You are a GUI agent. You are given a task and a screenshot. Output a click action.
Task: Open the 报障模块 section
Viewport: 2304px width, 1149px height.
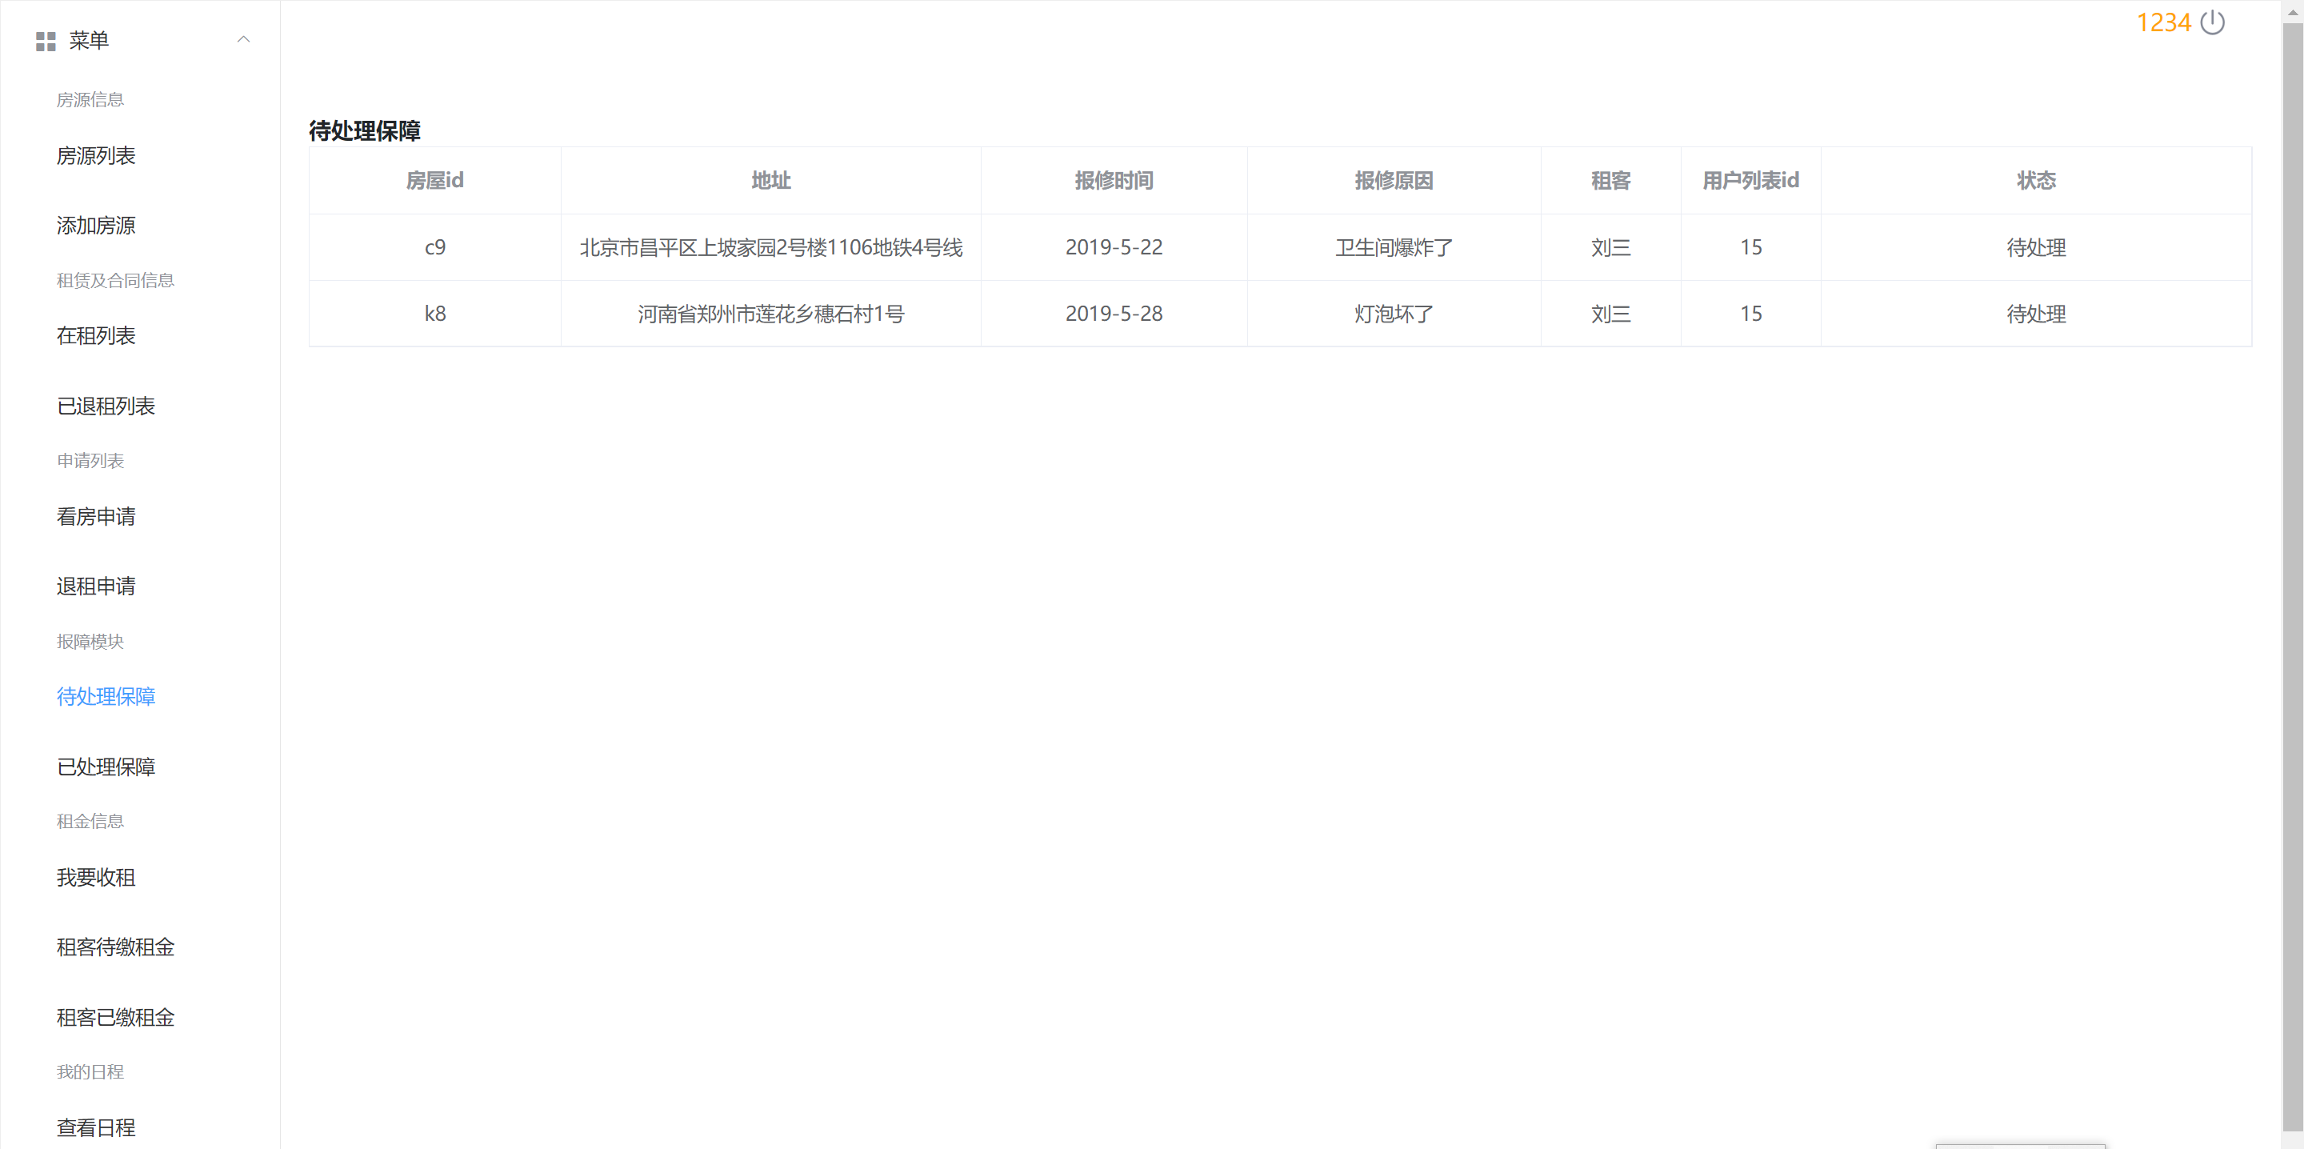[90, 641]
